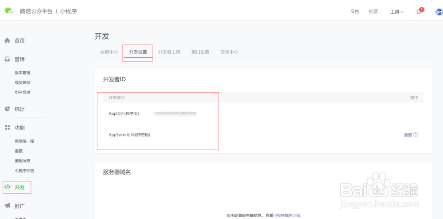The image size is (443, 219).
Task: Click the AppID(小程序ID) label
Action: (124, 113)
